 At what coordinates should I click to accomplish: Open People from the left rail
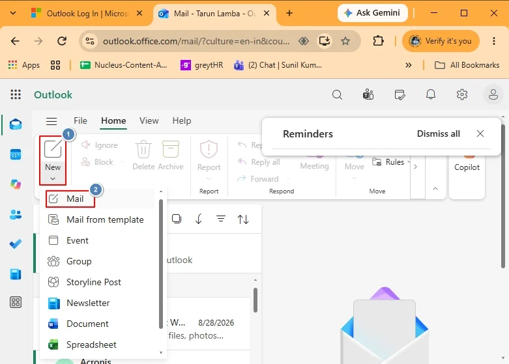[x=16, y=214]
